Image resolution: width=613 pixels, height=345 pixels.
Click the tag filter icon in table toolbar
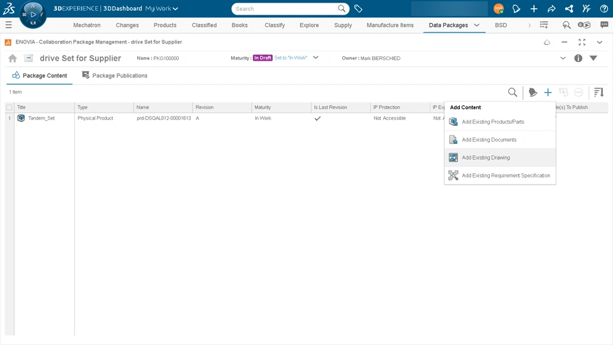(533, 92)
